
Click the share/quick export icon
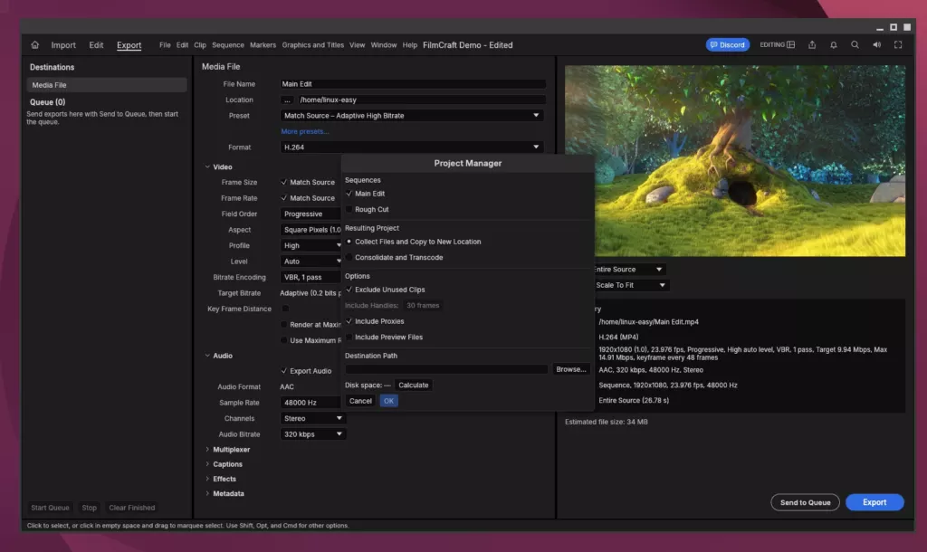click(x=812, y=45)
